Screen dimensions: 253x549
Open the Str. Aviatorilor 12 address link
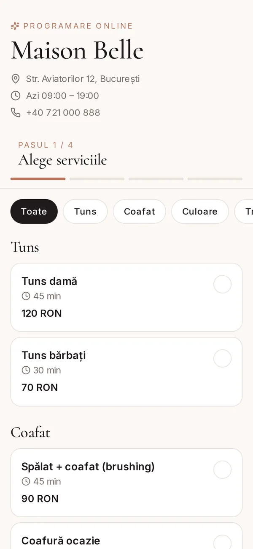coord(83,79)
